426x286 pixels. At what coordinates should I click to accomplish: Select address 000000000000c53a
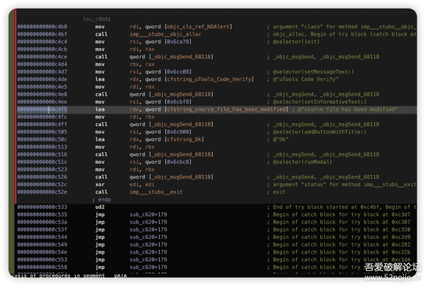coord(42,222)
